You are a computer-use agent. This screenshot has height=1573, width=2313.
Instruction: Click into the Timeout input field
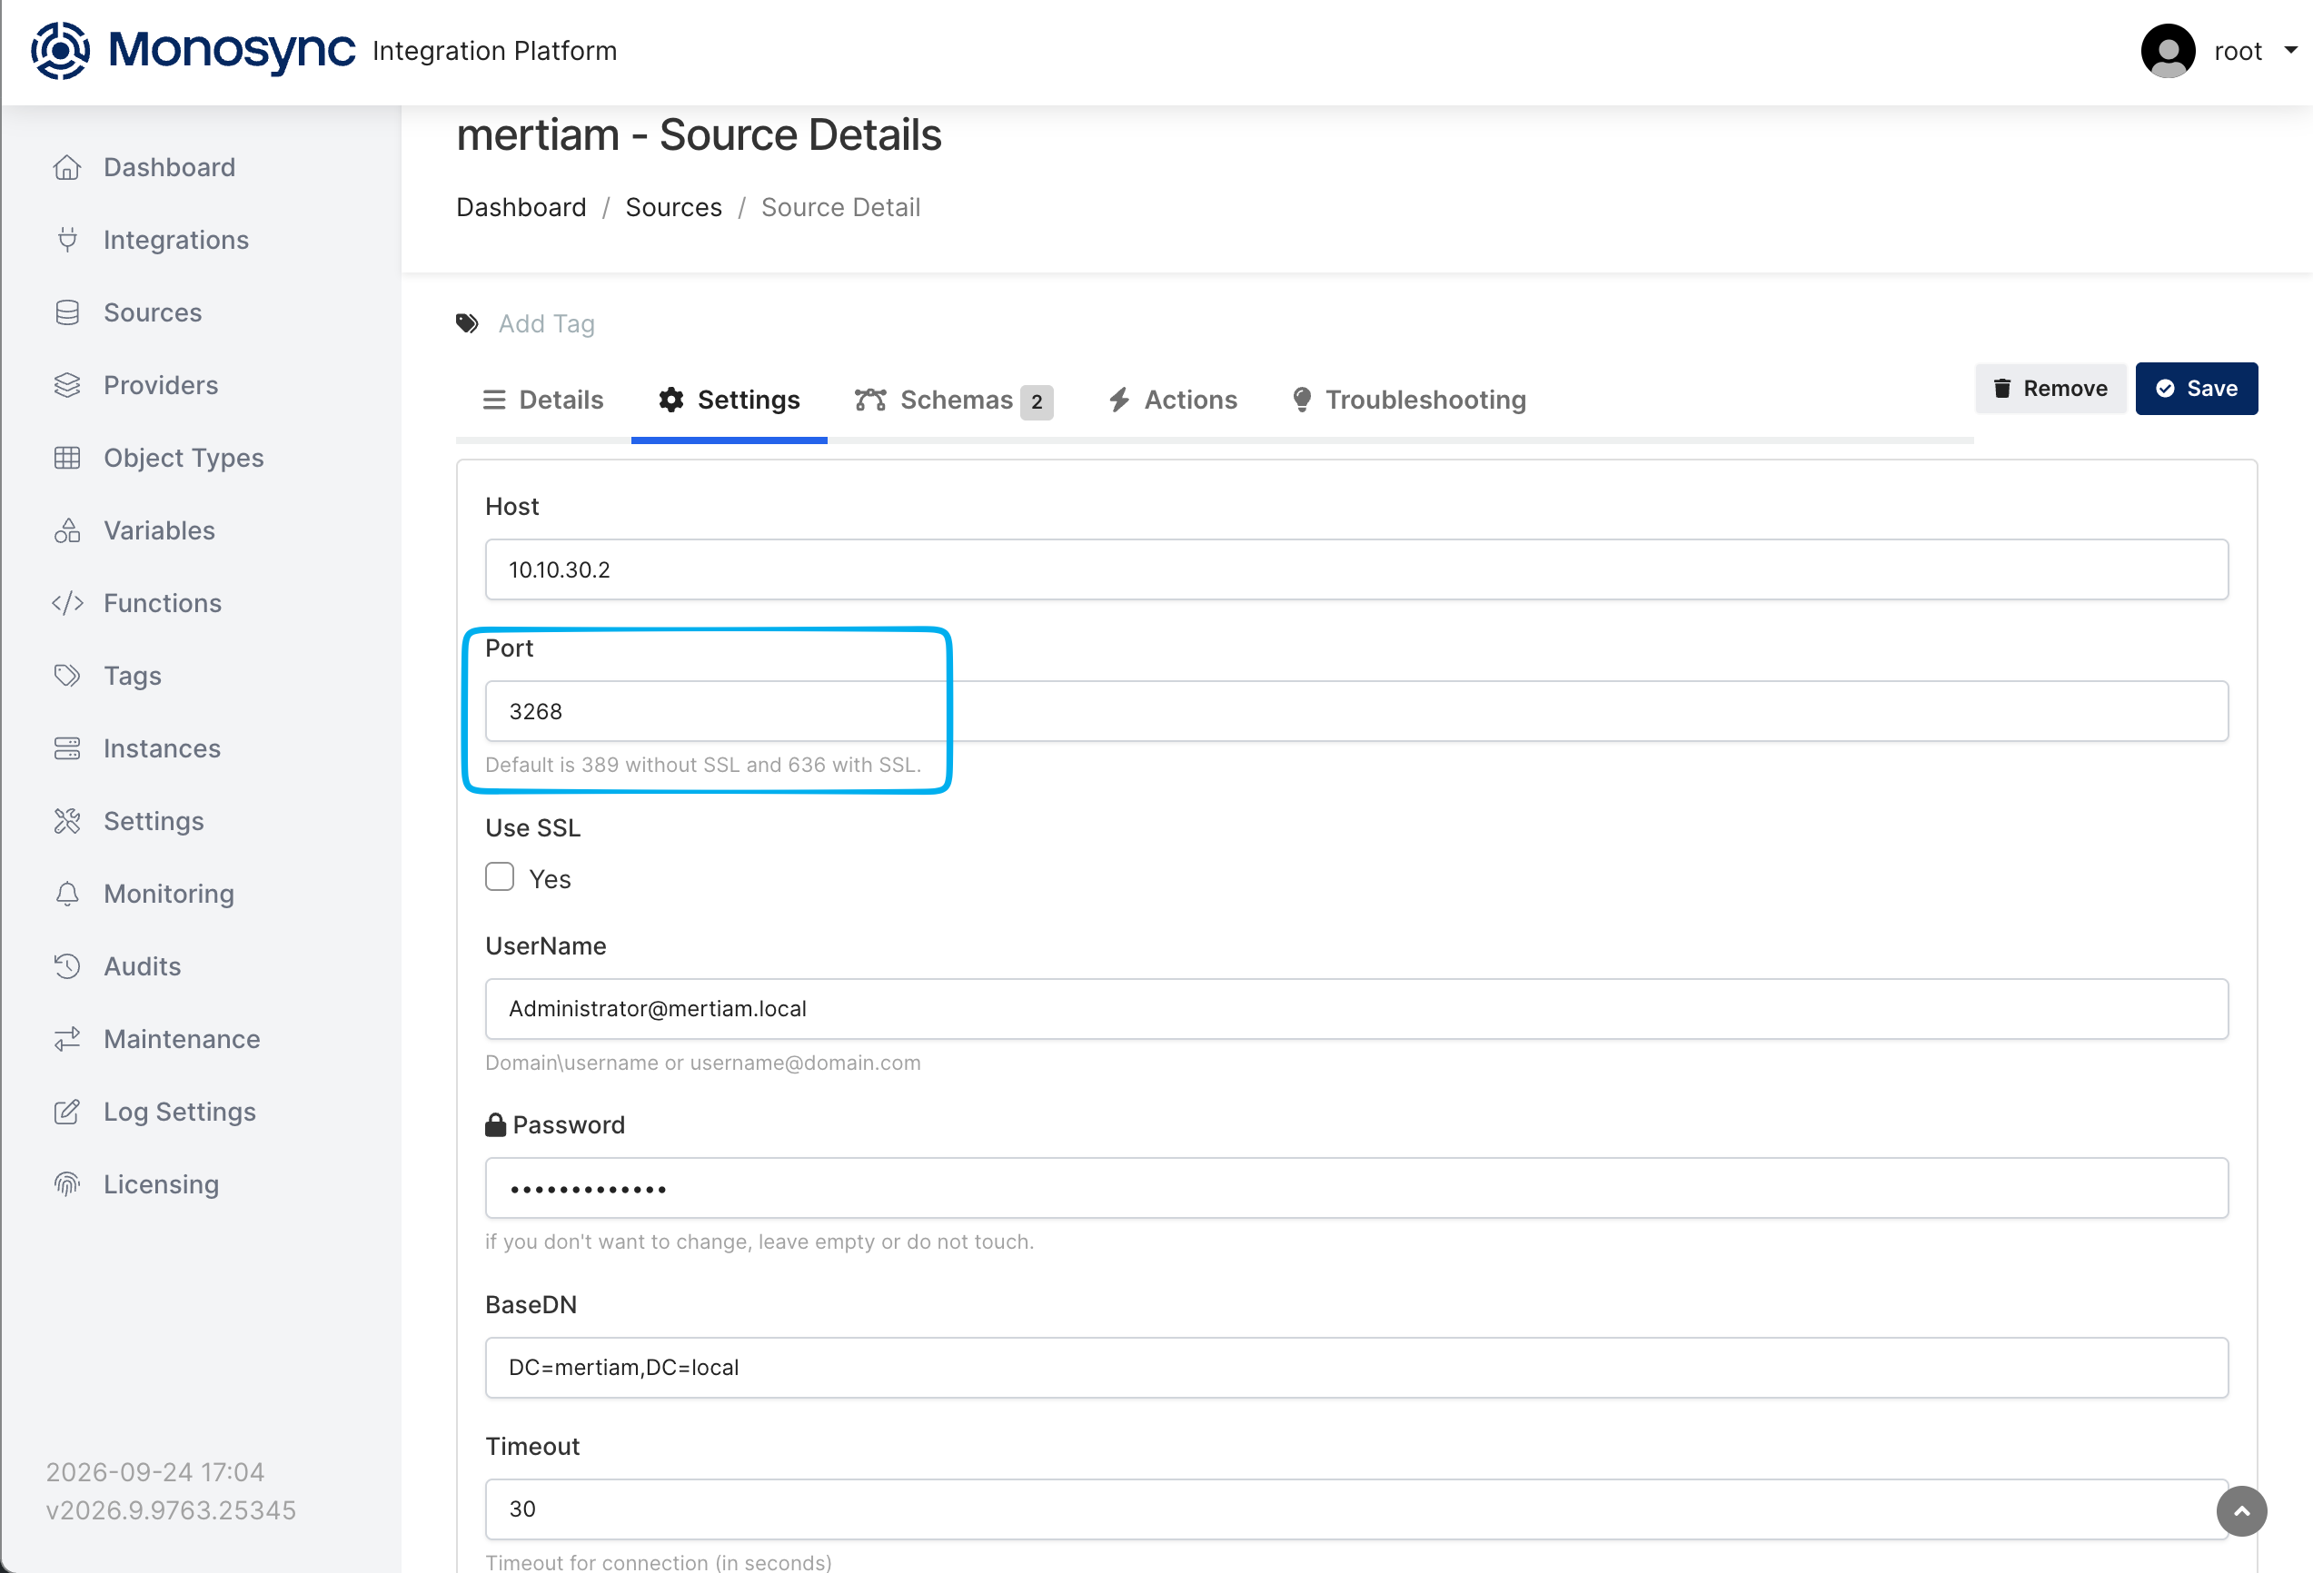[1356, 1509]
